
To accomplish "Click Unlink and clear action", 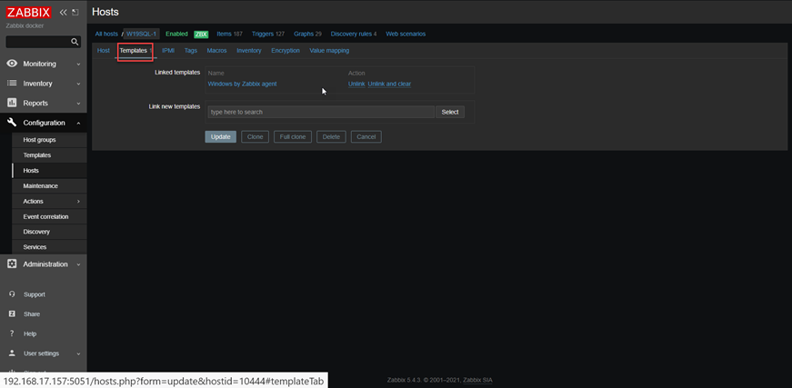I will [389, 84].
